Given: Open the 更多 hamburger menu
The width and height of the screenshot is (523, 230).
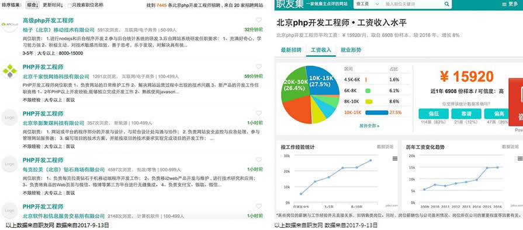Looking at the screenshot, I should [x=510, y=4].
